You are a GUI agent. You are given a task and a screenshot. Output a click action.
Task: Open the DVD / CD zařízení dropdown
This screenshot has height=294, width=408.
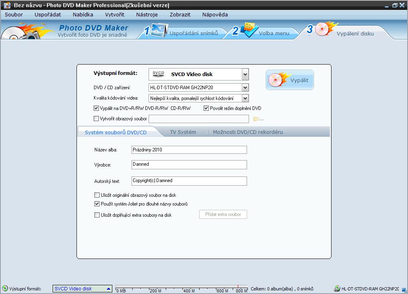pos(245,88)
